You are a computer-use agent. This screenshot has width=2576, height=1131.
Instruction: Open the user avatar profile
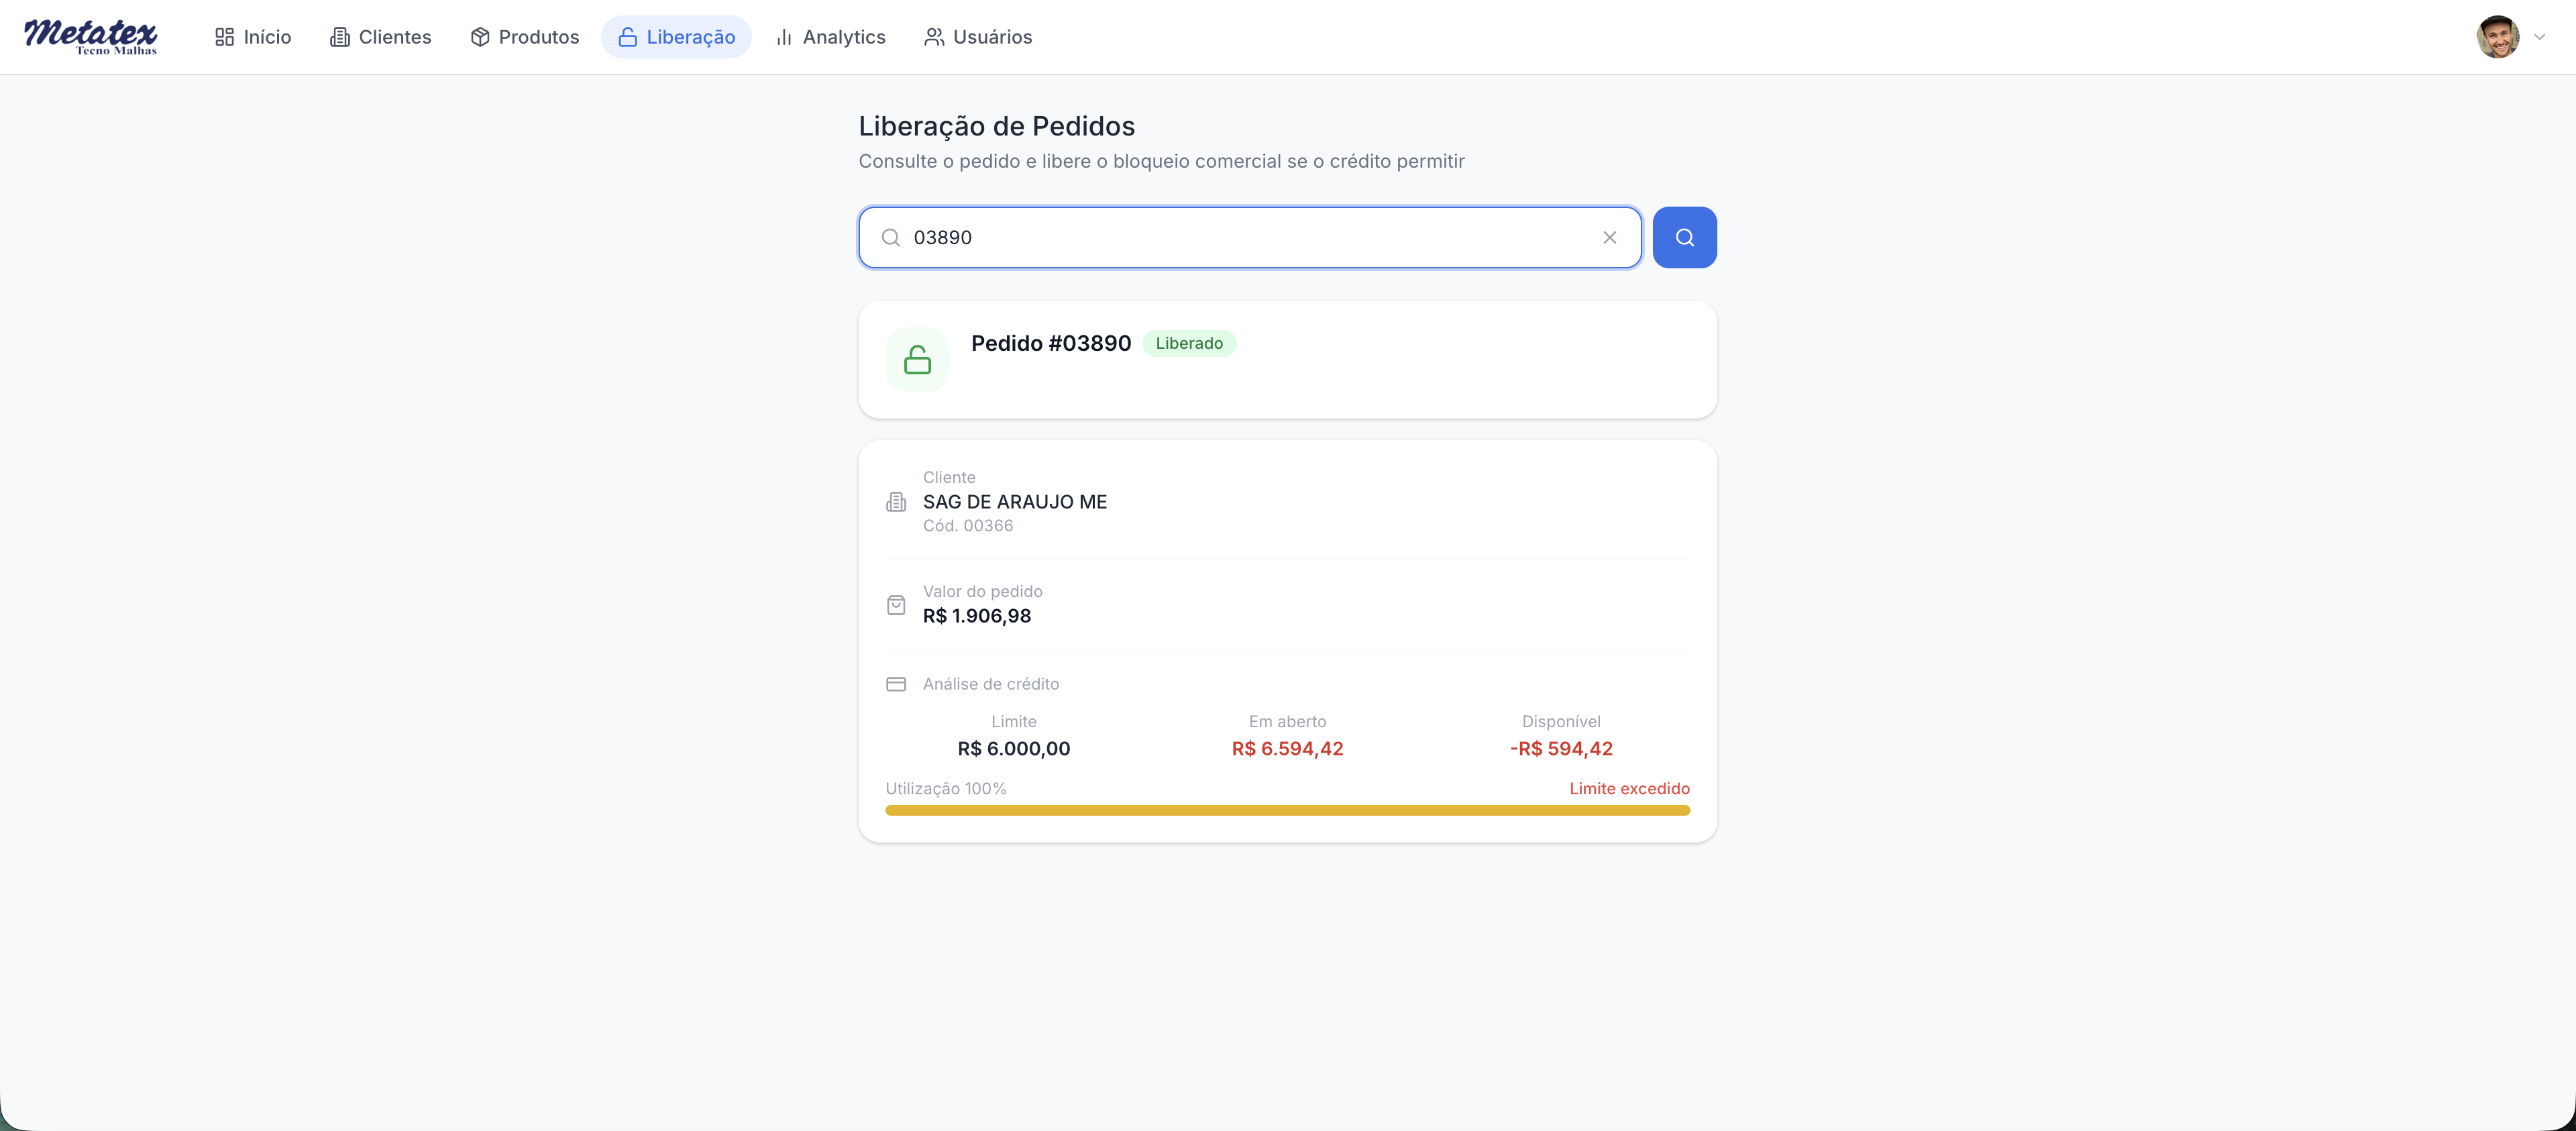pos(2497,37)
